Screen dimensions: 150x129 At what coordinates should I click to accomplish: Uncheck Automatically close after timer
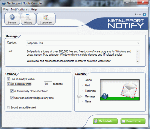click(x=12, y=91)
